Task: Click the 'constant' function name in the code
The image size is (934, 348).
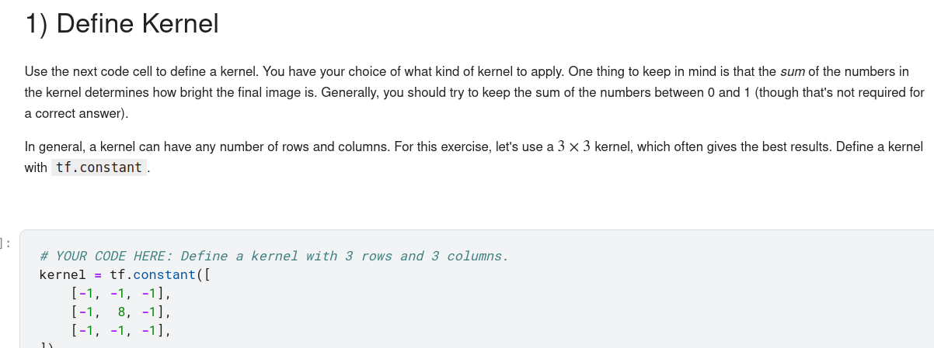Action: coord(164,275)
